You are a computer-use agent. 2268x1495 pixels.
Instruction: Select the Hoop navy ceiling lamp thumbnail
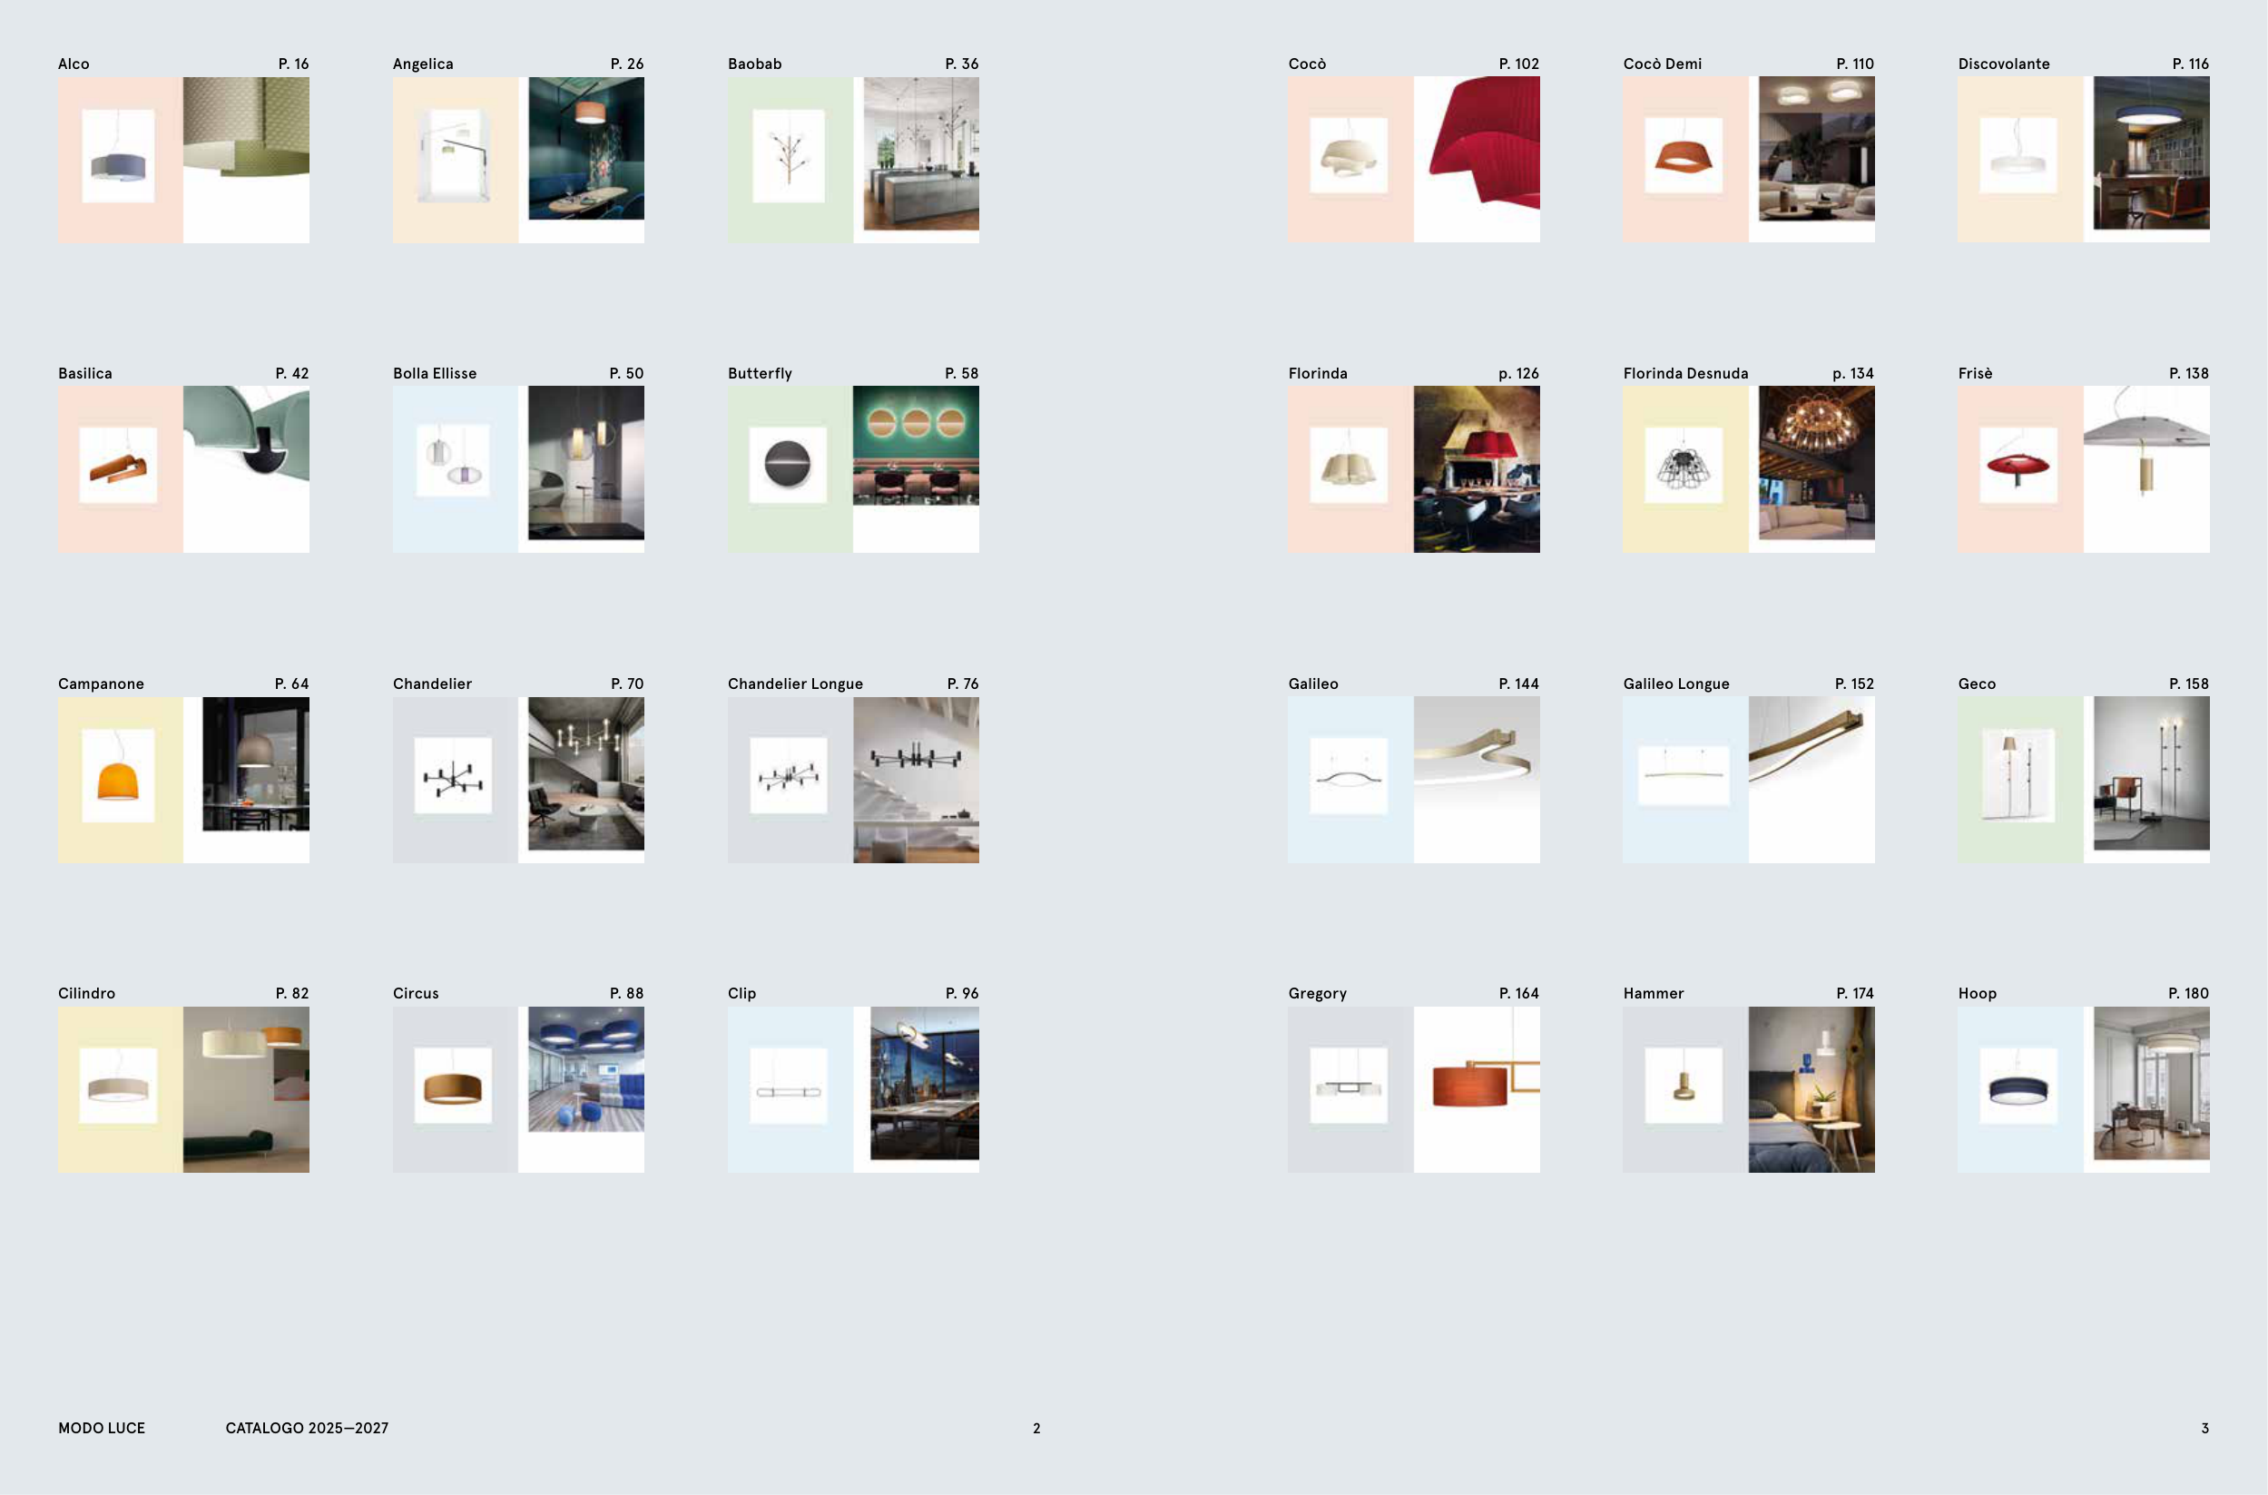coord(2018,1086)
